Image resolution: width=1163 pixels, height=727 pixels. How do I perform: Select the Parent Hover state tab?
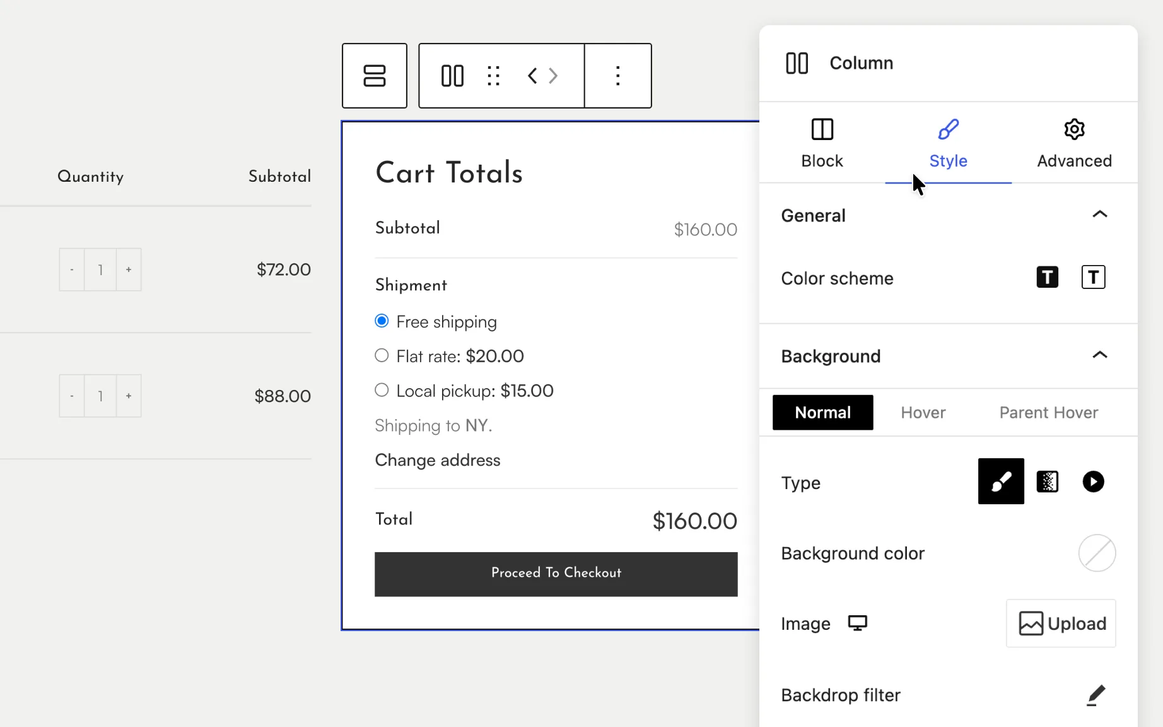(1049, 413)
